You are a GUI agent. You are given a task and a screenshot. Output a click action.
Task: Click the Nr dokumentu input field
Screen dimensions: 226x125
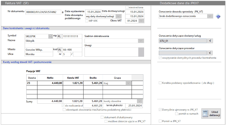click(x=43, y=12)
